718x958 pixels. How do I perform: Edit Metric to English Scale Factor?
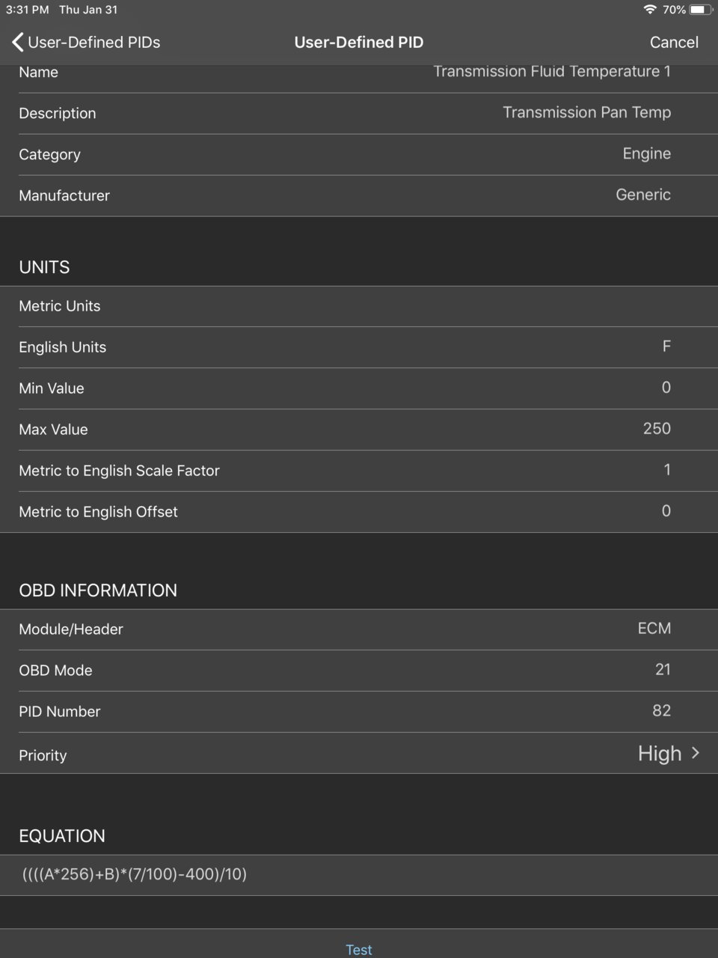pyautogui.click(x=359, y=471)
